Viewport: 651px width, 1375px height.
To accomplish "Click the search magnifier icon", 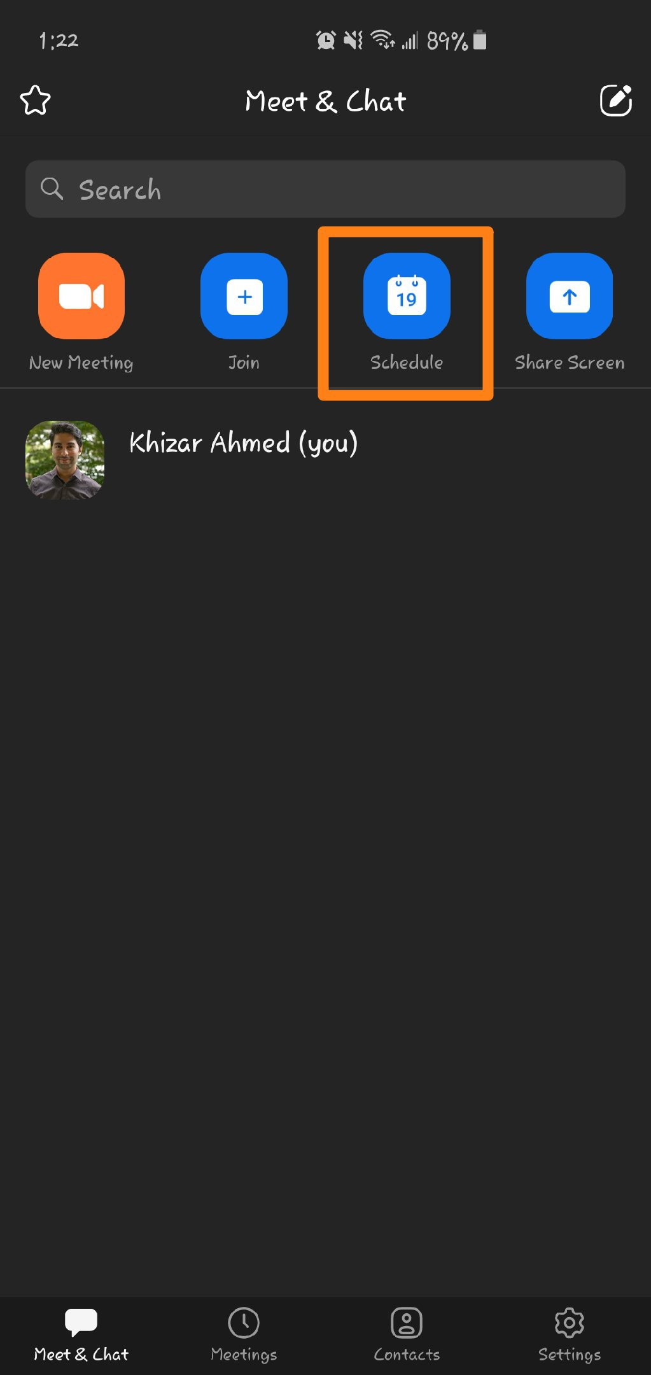I will 52,189.
